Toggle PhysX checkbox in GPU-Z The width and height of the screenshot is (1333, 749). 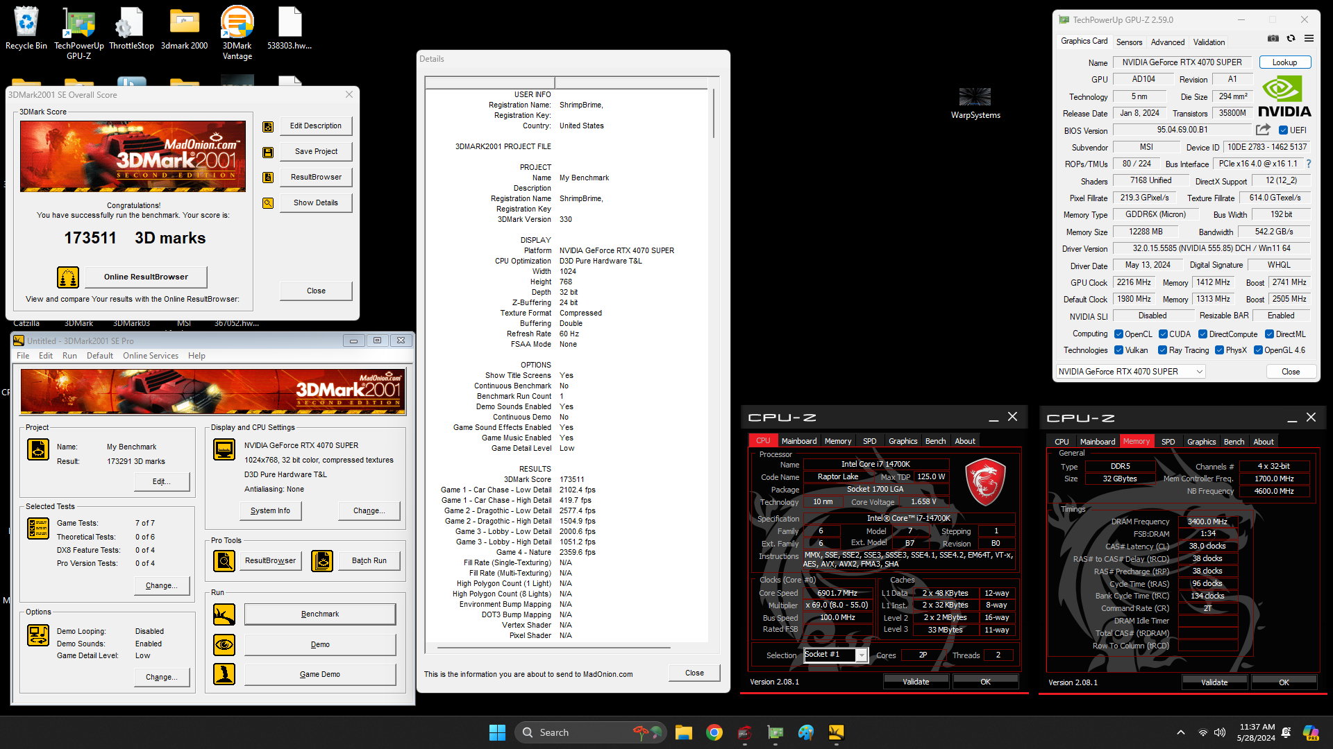pyautogui.click(x=1219, y=350)
